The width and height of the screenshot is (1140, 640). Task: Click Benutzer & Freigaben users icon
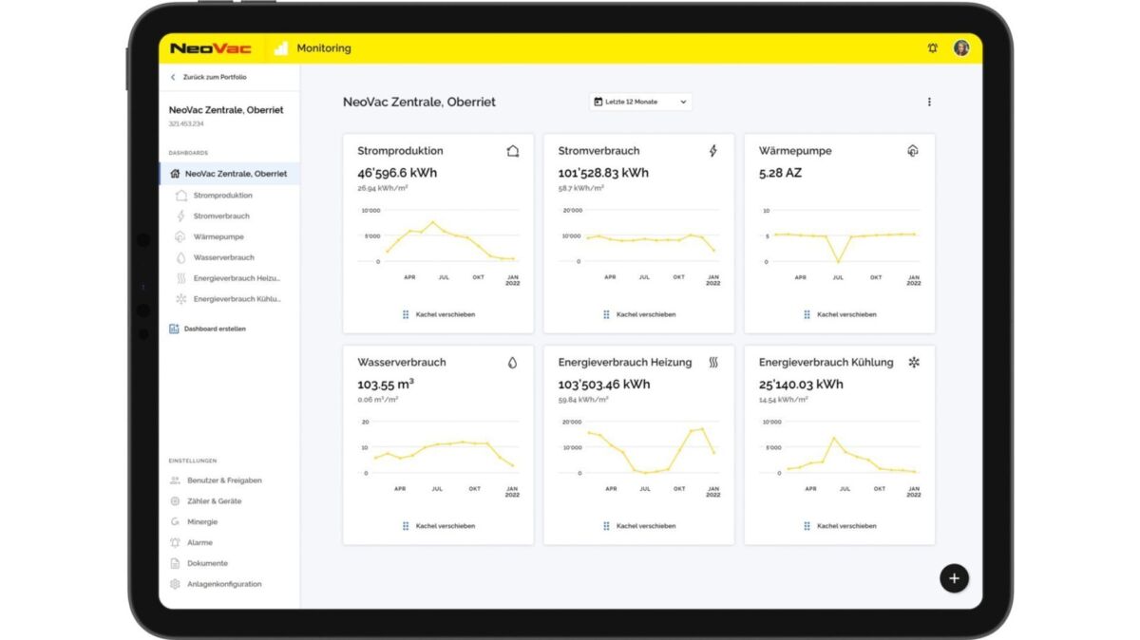point(175,480)
